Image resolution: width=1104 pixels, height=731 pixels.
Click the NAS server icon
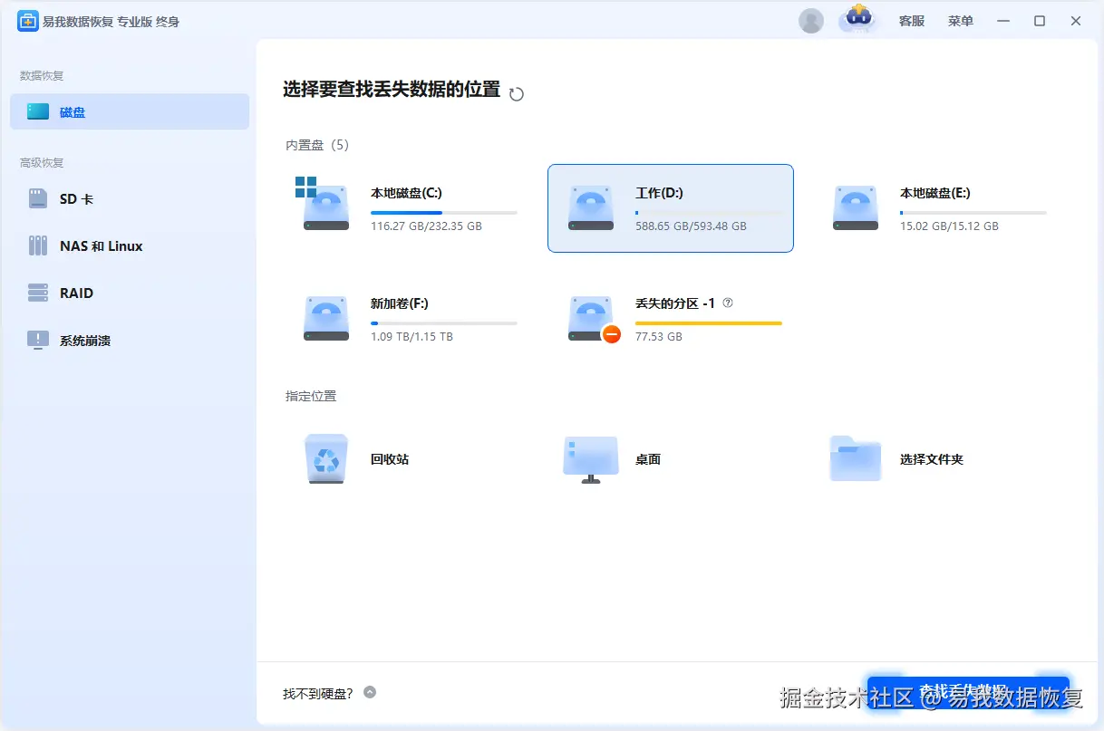[x=38, y=245]
